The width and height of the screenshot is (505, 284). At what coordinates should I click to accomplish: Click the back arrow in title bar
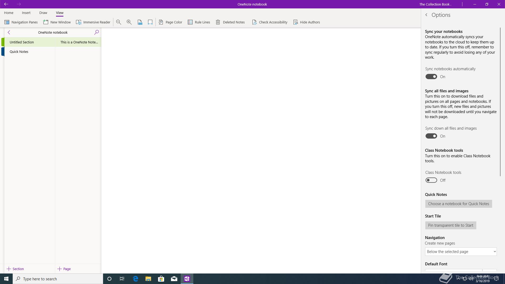6,4
